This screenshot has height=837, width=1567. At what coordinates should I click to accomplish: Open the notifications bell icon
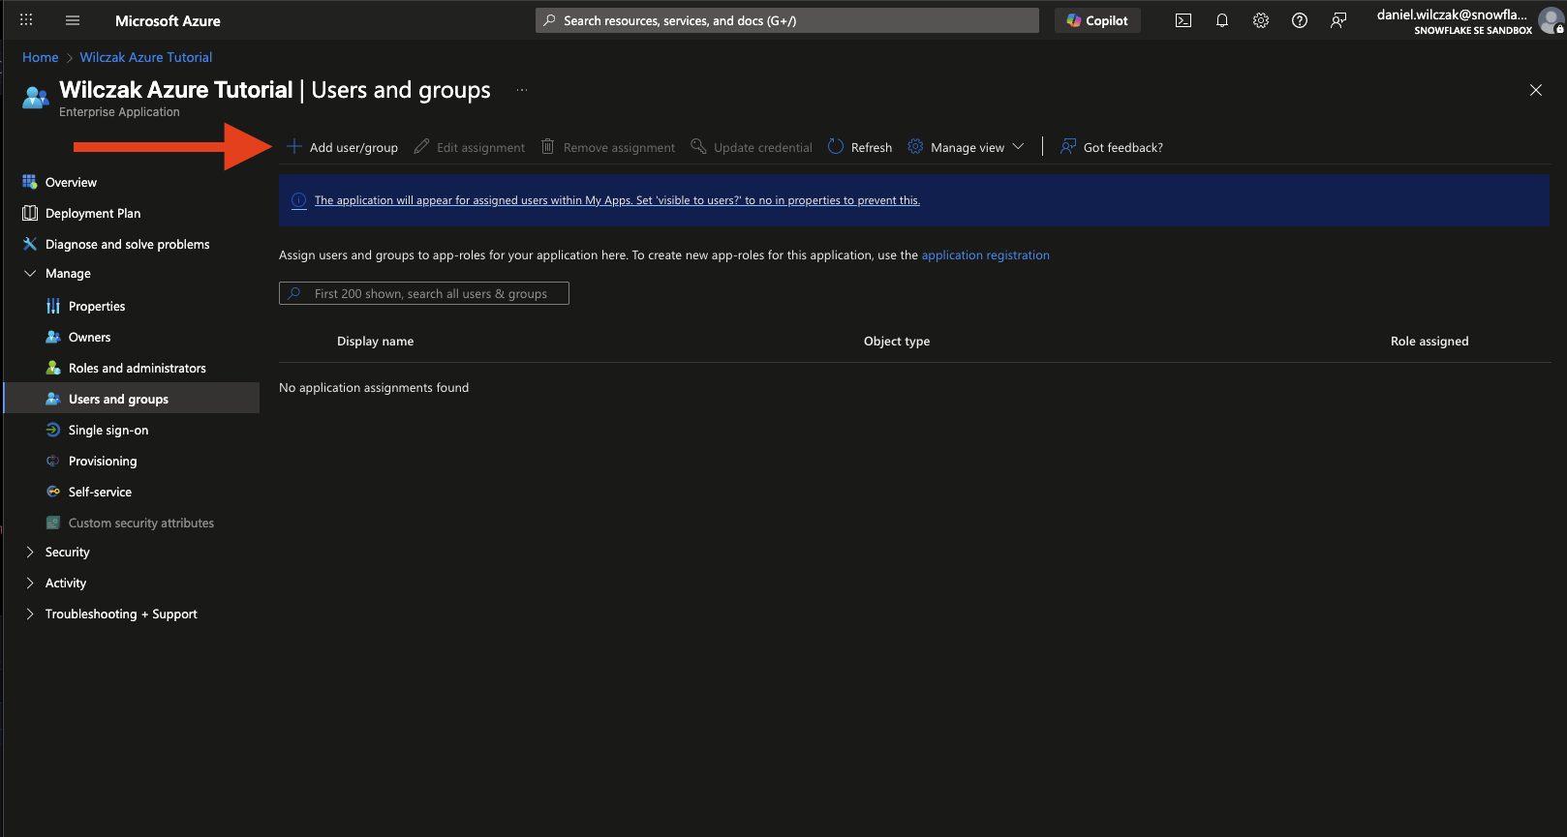point(1221,20)
